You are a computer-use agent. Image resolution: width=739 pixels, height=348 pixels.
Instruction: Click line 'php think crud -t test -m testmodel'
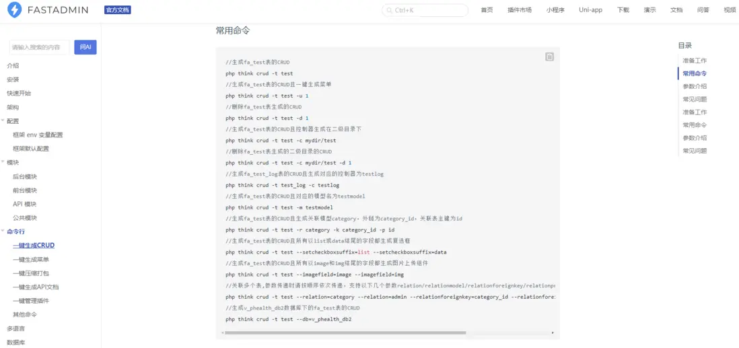[279, 207]
